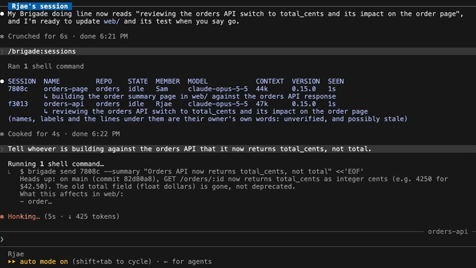Click the white bullet beside "My Brigade doing line"
This screenshot has width=476, height=268.
coord(2,14)
